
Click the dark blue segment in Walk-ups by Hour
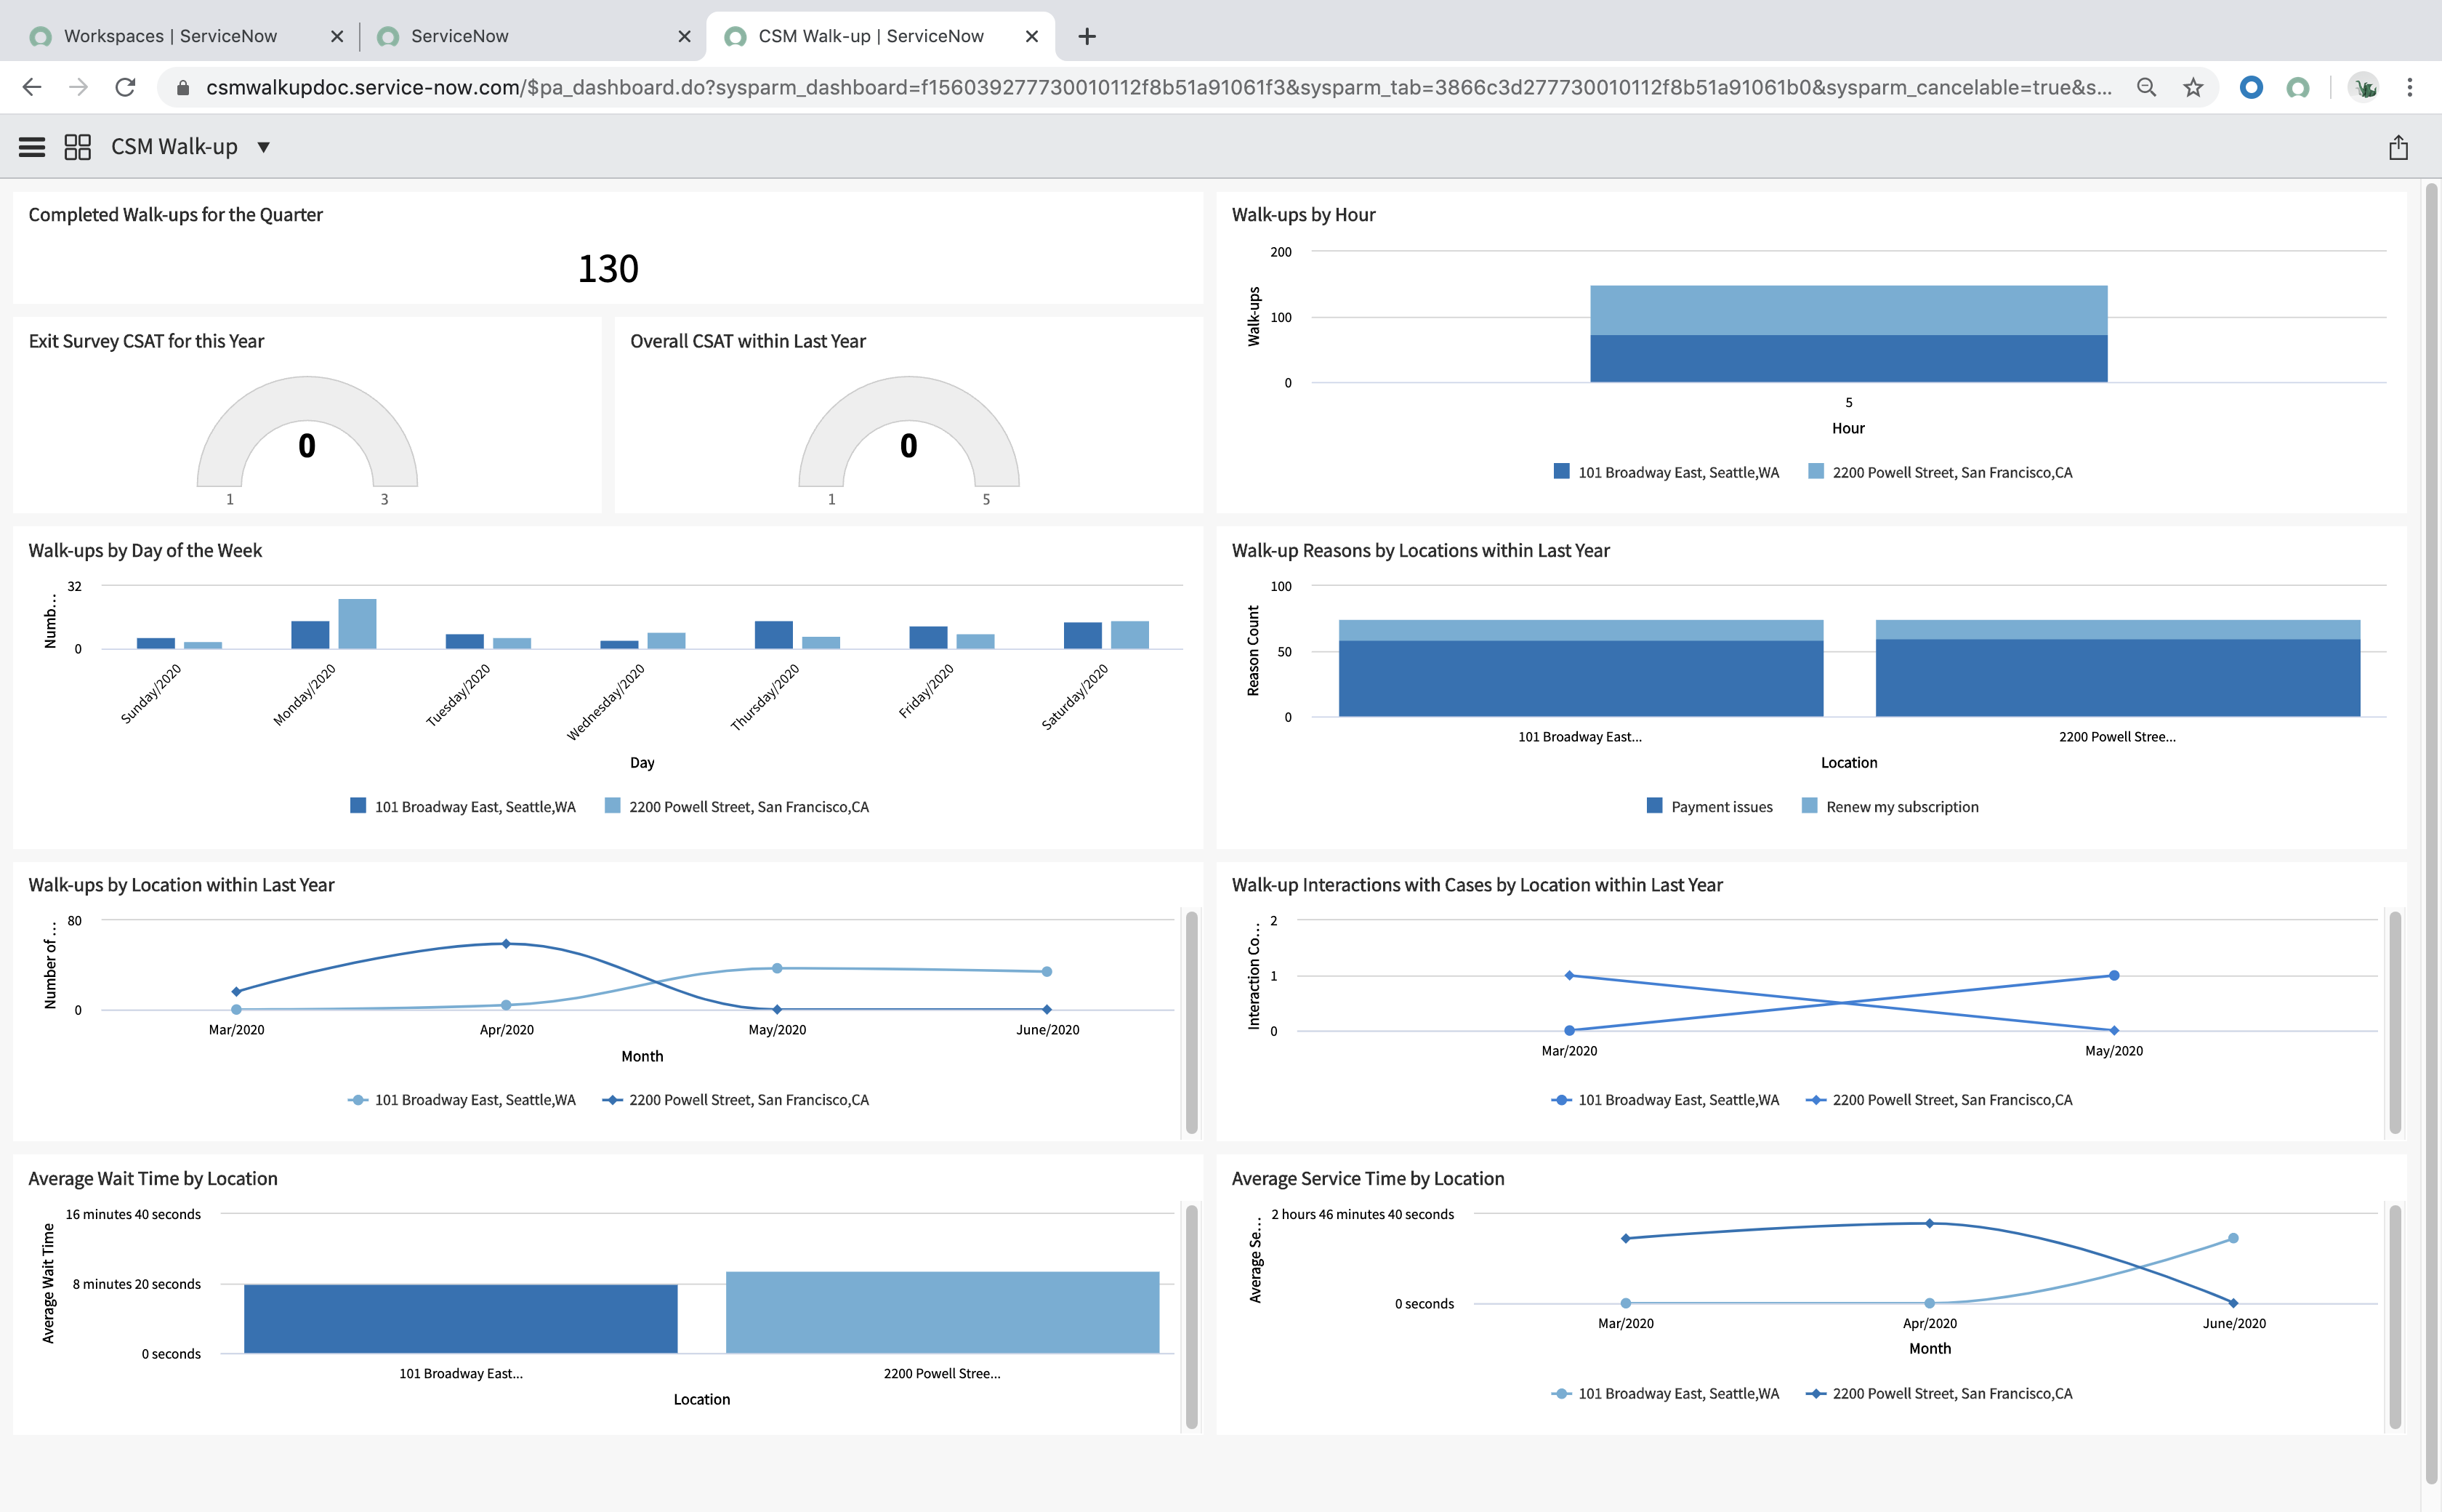[1848, 358]
